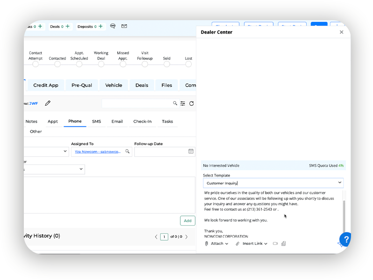Screen dimensions: 373x280
Task: Select the Contacted status step circle
Action: point(57,64)
